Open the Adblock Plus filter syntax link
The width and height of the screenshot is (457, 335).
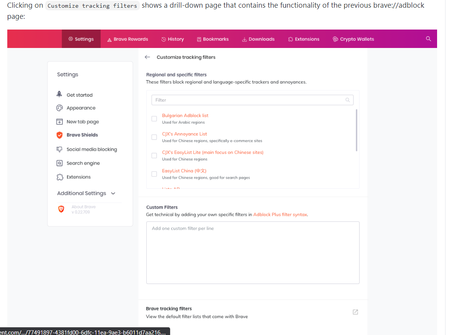[280, 215]
